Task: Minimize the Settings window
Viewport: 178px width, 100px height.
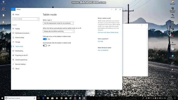Action: [112, 9]
